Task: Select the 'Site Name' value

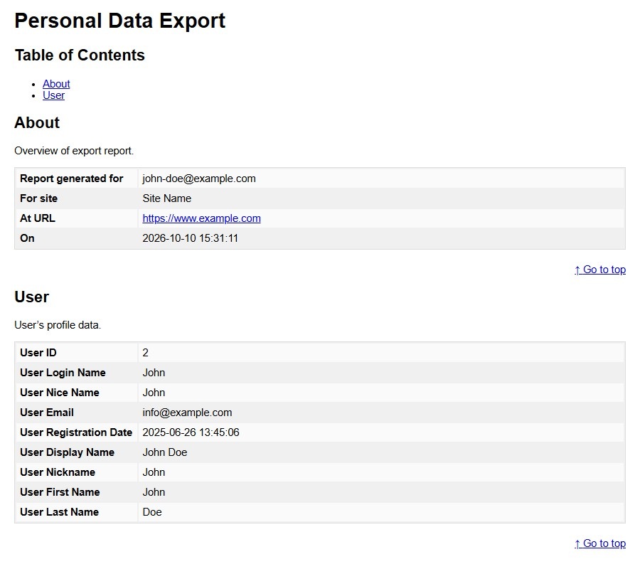Action: pyautogui.click(x=167, y=198)
